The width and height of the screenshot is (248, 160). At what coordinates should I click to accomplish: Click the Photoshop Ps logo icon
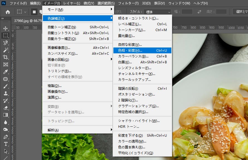3,3
